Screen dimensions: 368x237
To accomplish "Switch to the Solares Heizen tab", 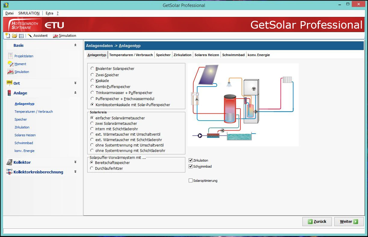I will pos(206,55).
